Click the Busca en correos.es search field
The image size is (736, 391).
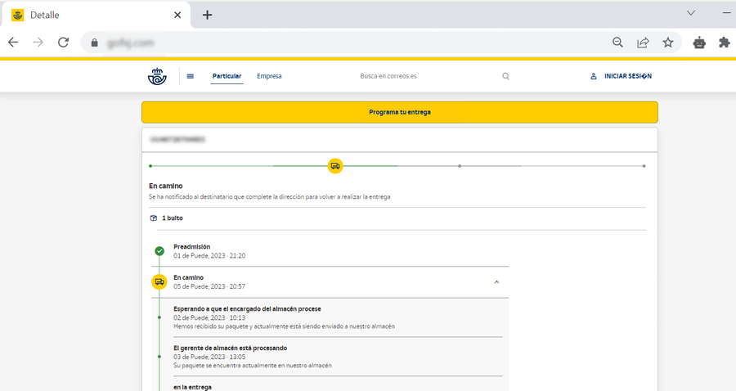pos(425,76)
